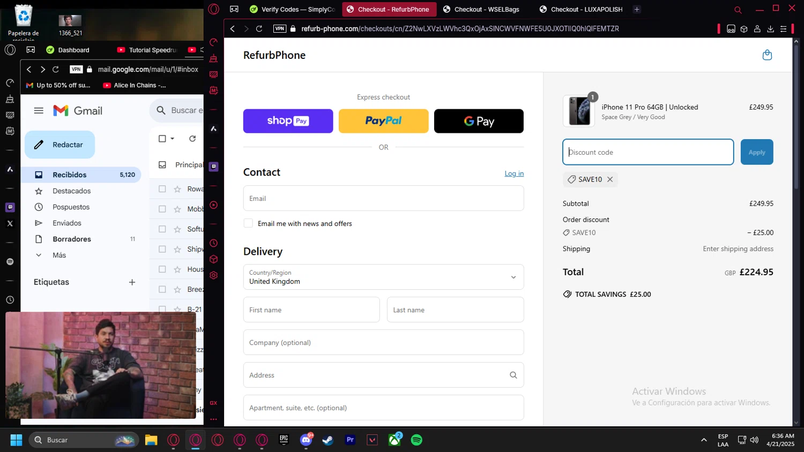Open the downloads icon in Opera toolbar
The width and height of the screenshot is (804, 452).
[770, 29]
